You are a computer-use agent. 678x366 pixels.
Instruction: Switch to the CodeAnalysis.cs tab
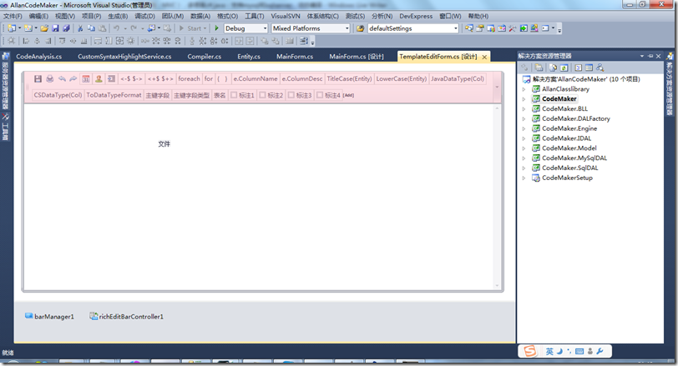coord(39,57)
